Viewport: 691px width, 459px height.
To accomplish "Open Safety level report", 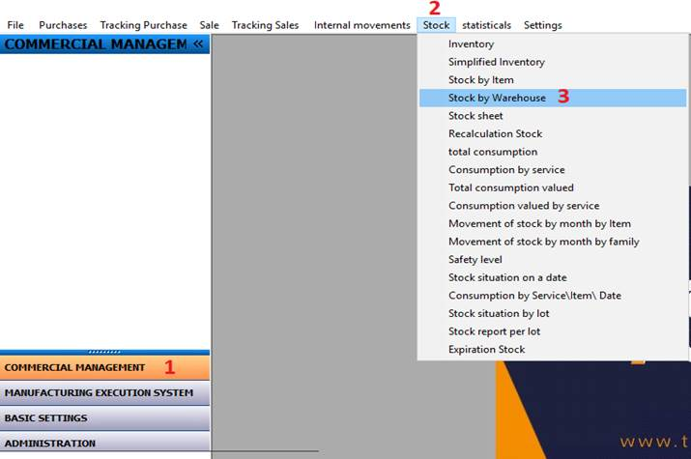I will (x=475, y=260).
